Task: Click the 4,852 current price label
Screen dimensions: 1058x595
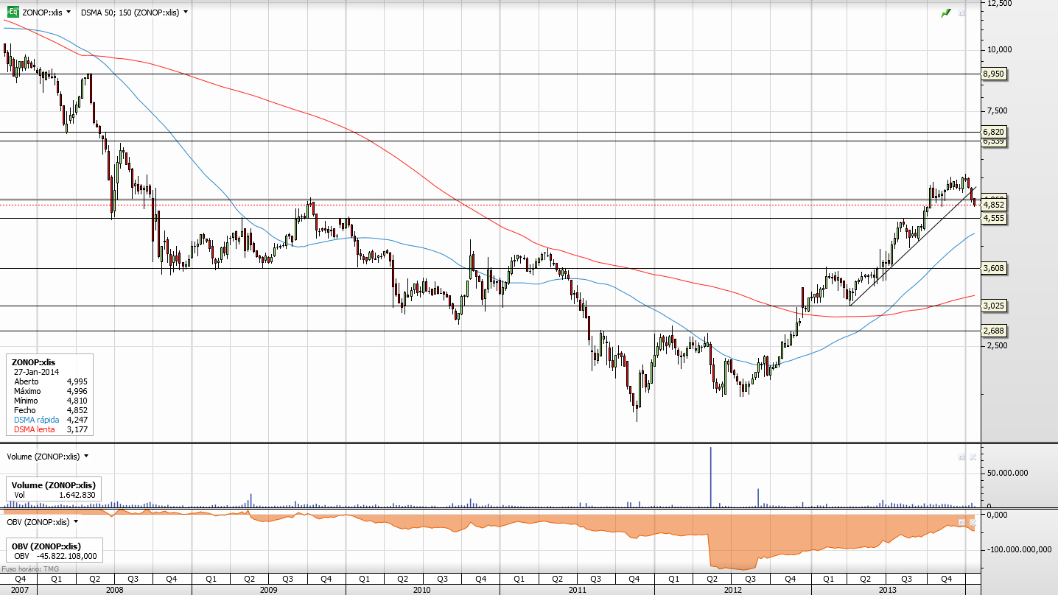Action: pos(994,205)
